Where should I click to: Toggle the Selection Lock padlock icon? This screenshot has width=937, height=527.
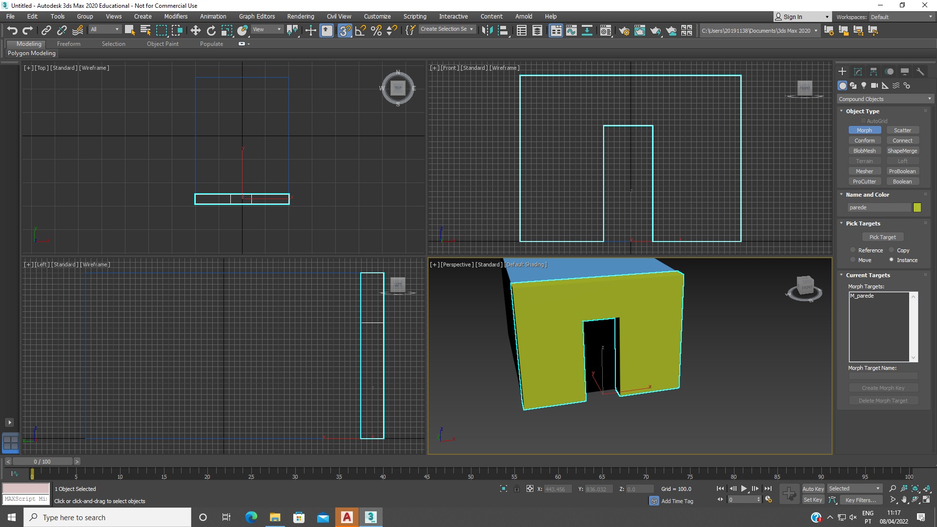tap(517, 488)
